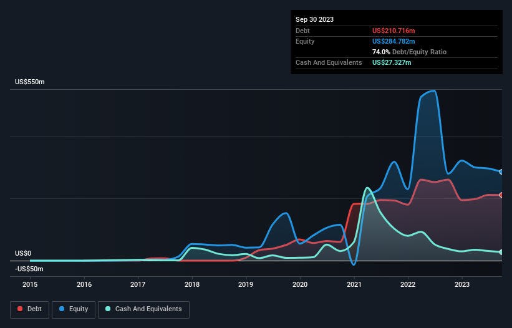Toggle Cash And Equivalents legend button
Screen dimensions: 512x328
[x=143, y=309]
